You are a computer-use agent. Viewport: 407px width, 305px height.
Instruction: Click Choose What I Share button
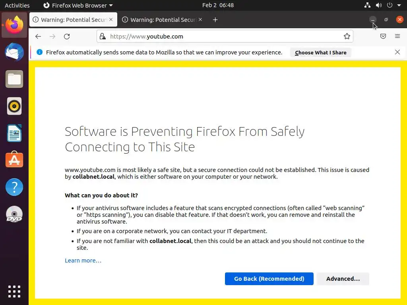coord(320,52)
